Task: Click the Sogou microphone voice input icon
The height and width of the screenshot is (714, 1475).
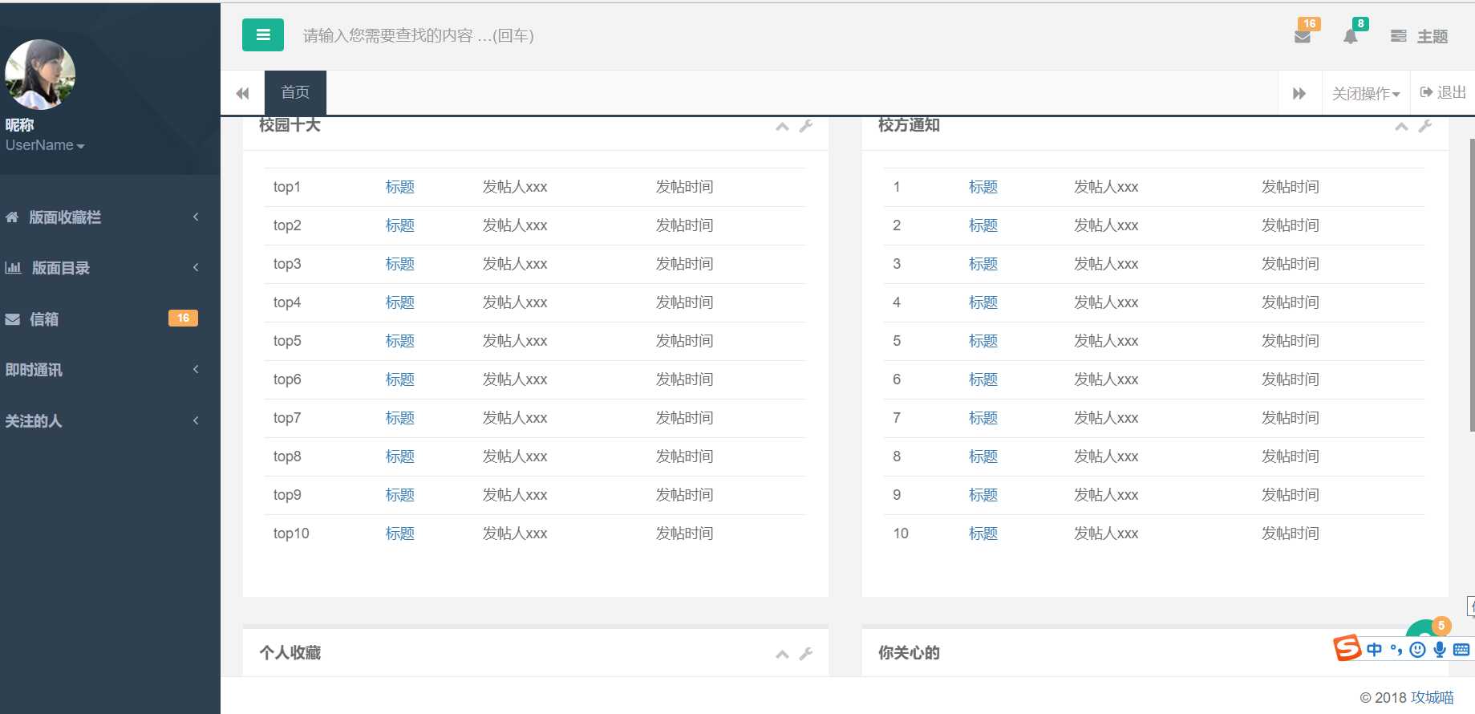Action: click(x=1440, y=649)
